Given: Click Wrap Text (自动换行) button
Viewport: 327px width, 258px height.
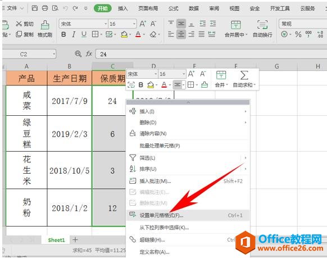Looking at the screenshot, I should (262, 29).
